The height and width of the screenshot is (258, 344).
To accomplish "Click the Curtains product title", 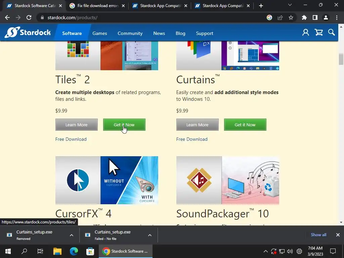I will click(x=198, y=79).
